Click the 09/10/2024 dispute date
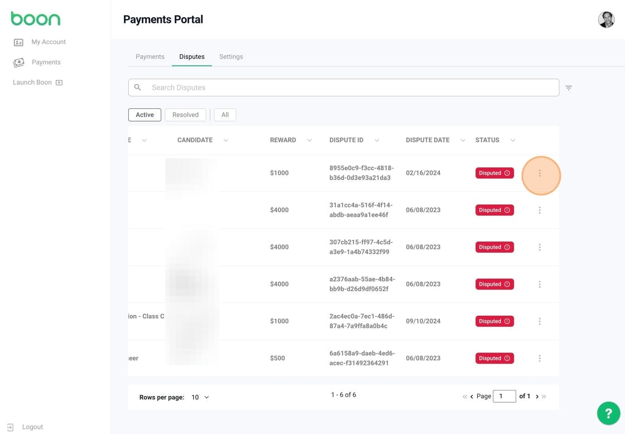625x434 pixels. pos(423,321)
